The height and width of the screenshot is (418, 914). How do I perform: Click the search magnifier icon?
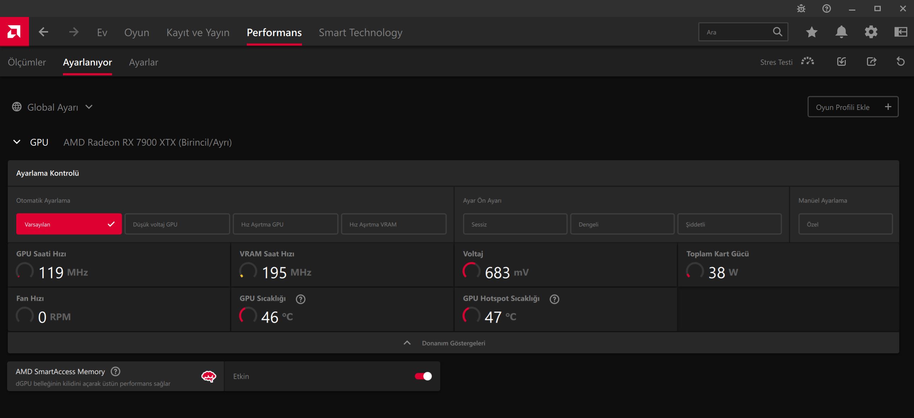pyautogui.click(x=777, y=32)
